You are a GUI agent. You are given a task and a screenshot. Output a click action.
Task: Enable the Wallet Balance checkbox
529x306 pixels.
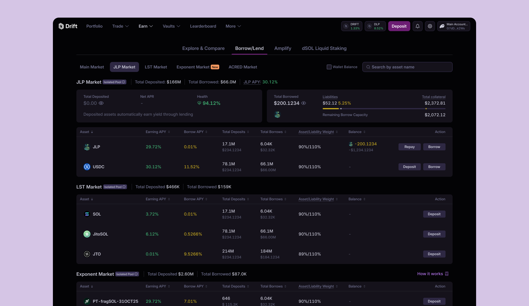tap(329, 67)
